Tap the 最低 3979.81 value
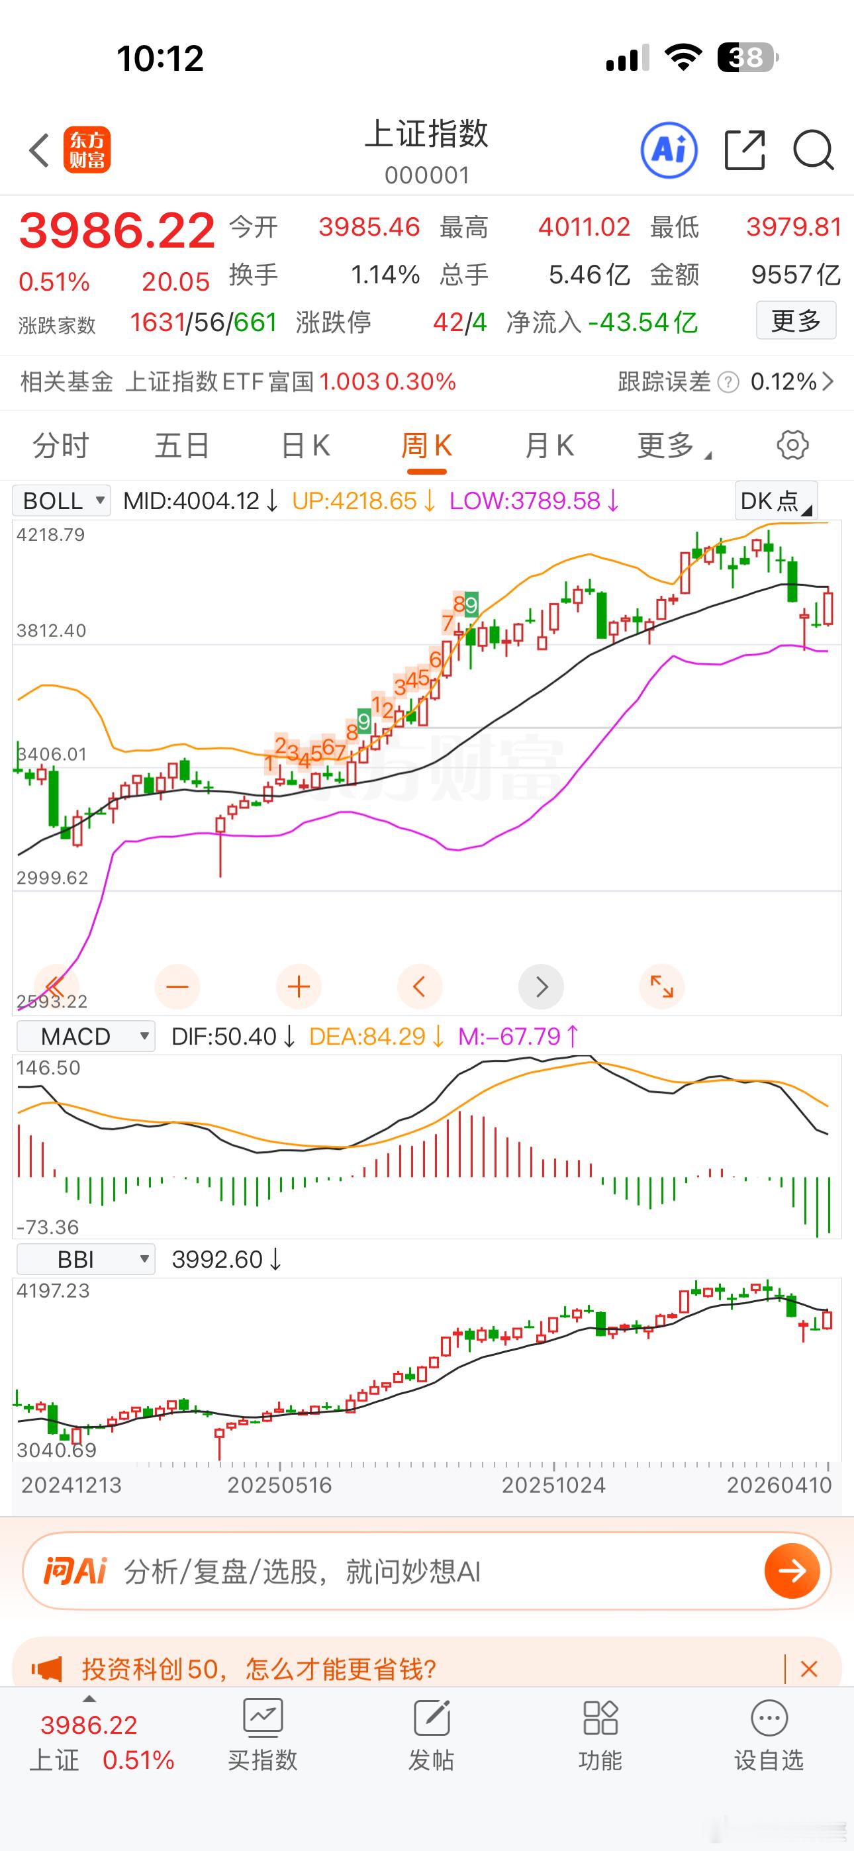The height and width of the screenshot is (1851, 854). pyautogui.click(x=794, y=227)
